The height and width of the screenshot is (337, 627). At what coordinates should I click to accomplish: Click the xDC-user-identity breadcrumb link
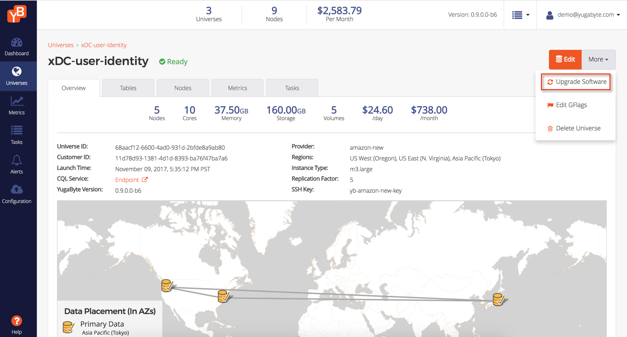coord(104,45)
